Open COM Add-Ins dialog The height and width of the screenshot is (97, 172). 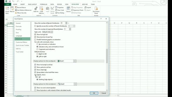[x=41, y=10]
